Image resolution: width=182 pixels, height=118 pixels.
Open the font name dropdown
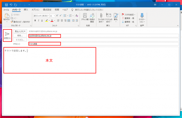pos(41,16)
